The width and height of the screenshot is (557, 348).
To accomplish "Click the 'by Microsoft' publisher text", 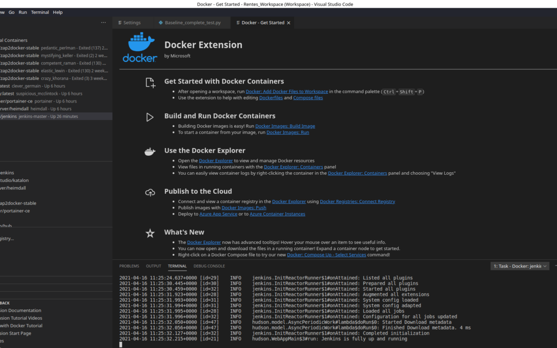I will pos(177,56).
